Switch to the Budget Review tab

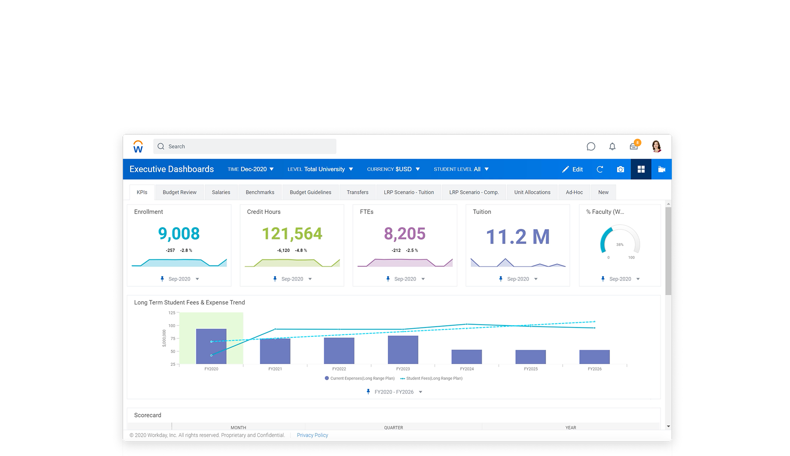tap(180, 192)
